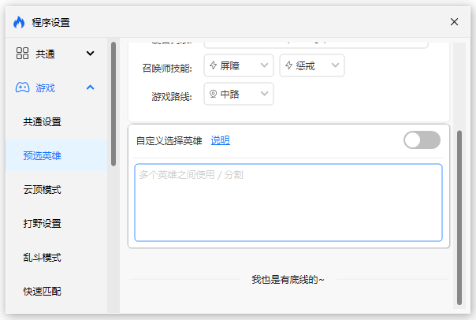Click the location pin icon beside 中路
Viewport: 476px width, 320px height.
(x=213, y=95)
